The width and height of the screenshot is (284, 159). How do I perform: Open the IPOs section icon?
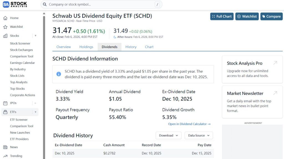click(5, 103)
